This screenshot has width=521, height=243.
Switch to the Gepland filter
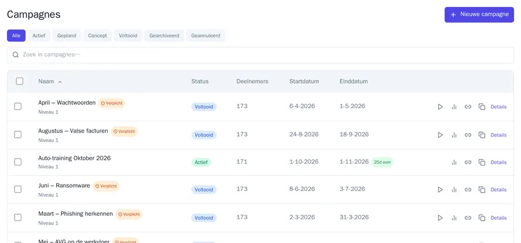tap(67, 35)
